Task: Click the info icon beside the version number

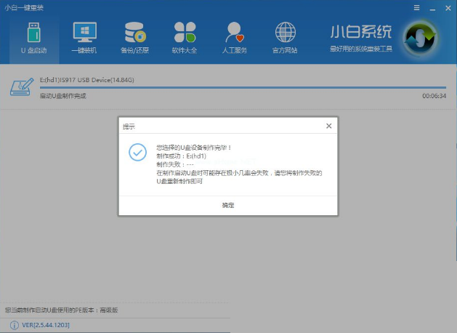Action: click(x=15, y=324)
